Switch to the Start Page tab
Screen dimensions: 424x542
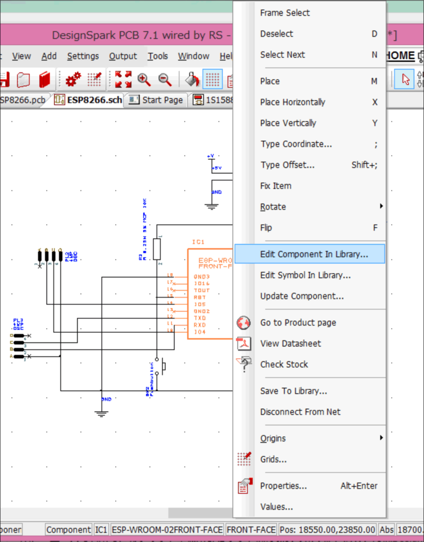pos(156,100)
